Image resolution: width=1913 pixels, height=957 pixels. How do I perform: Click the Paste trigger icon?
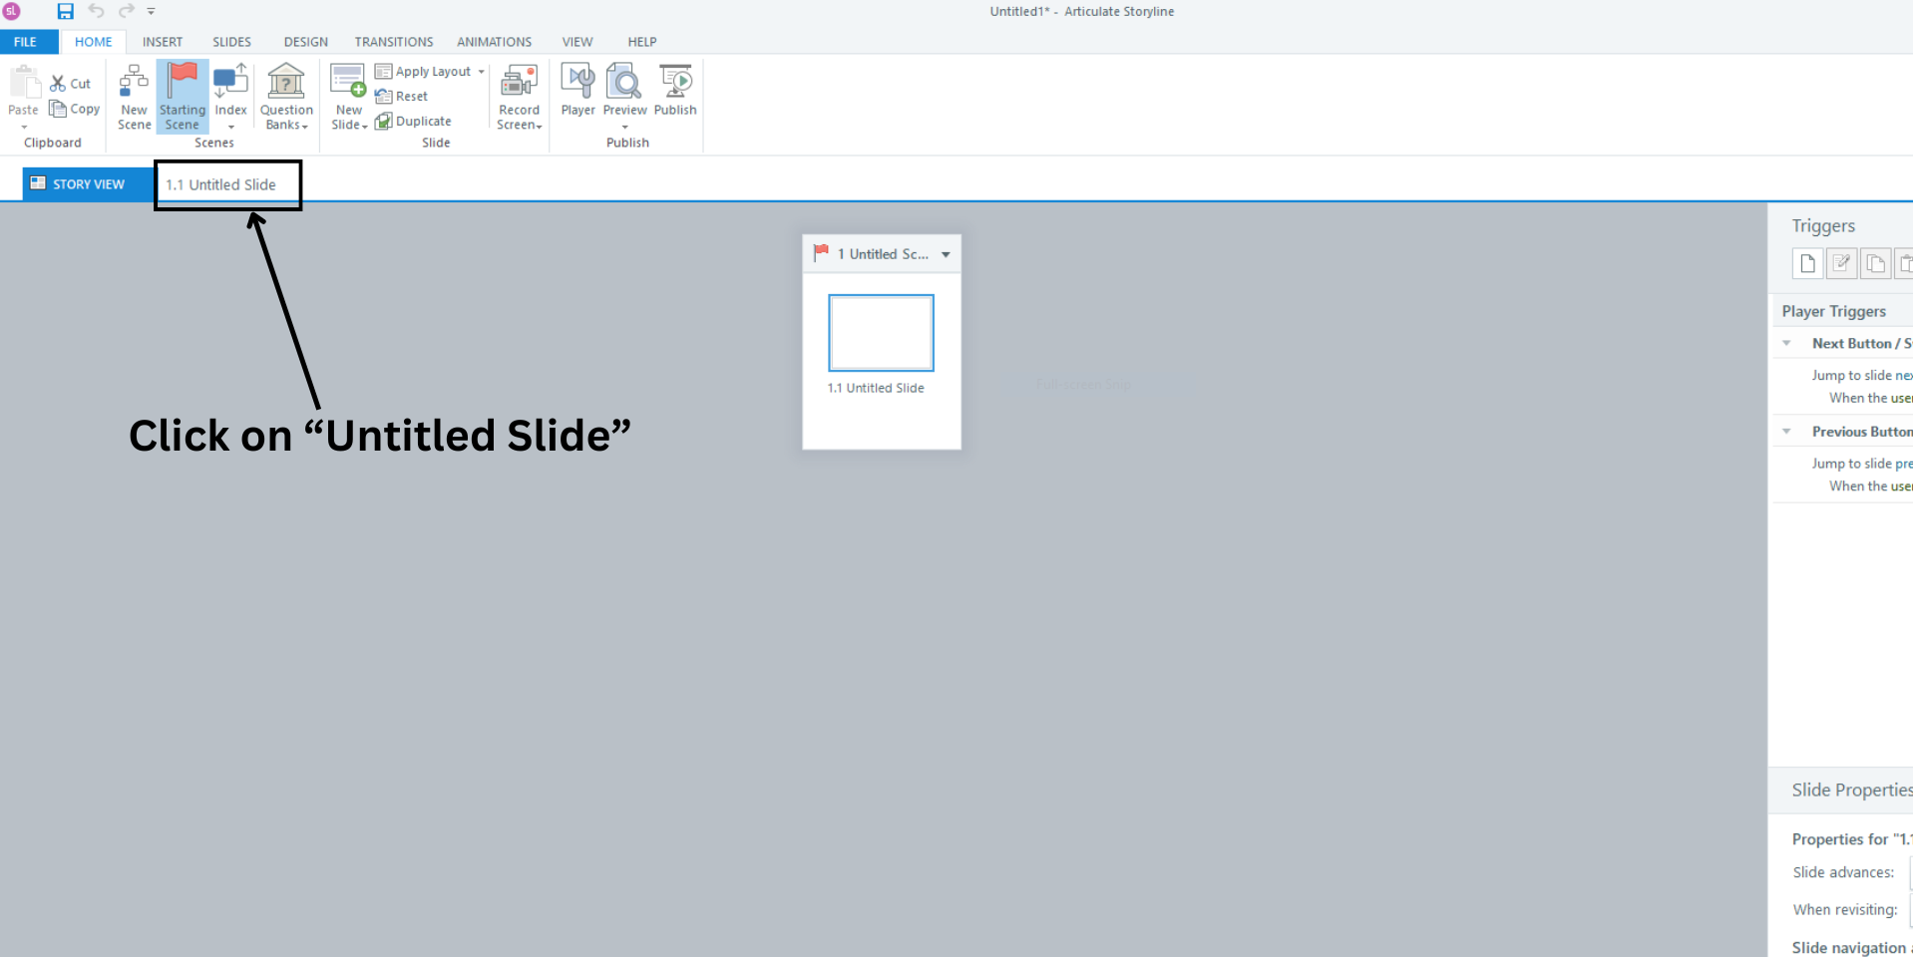[1904, 263]
